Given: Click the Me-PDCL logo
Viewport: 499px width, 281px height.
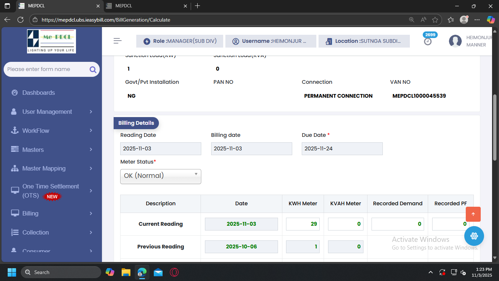Looking at the screenshot, I should tap(52, 41).
